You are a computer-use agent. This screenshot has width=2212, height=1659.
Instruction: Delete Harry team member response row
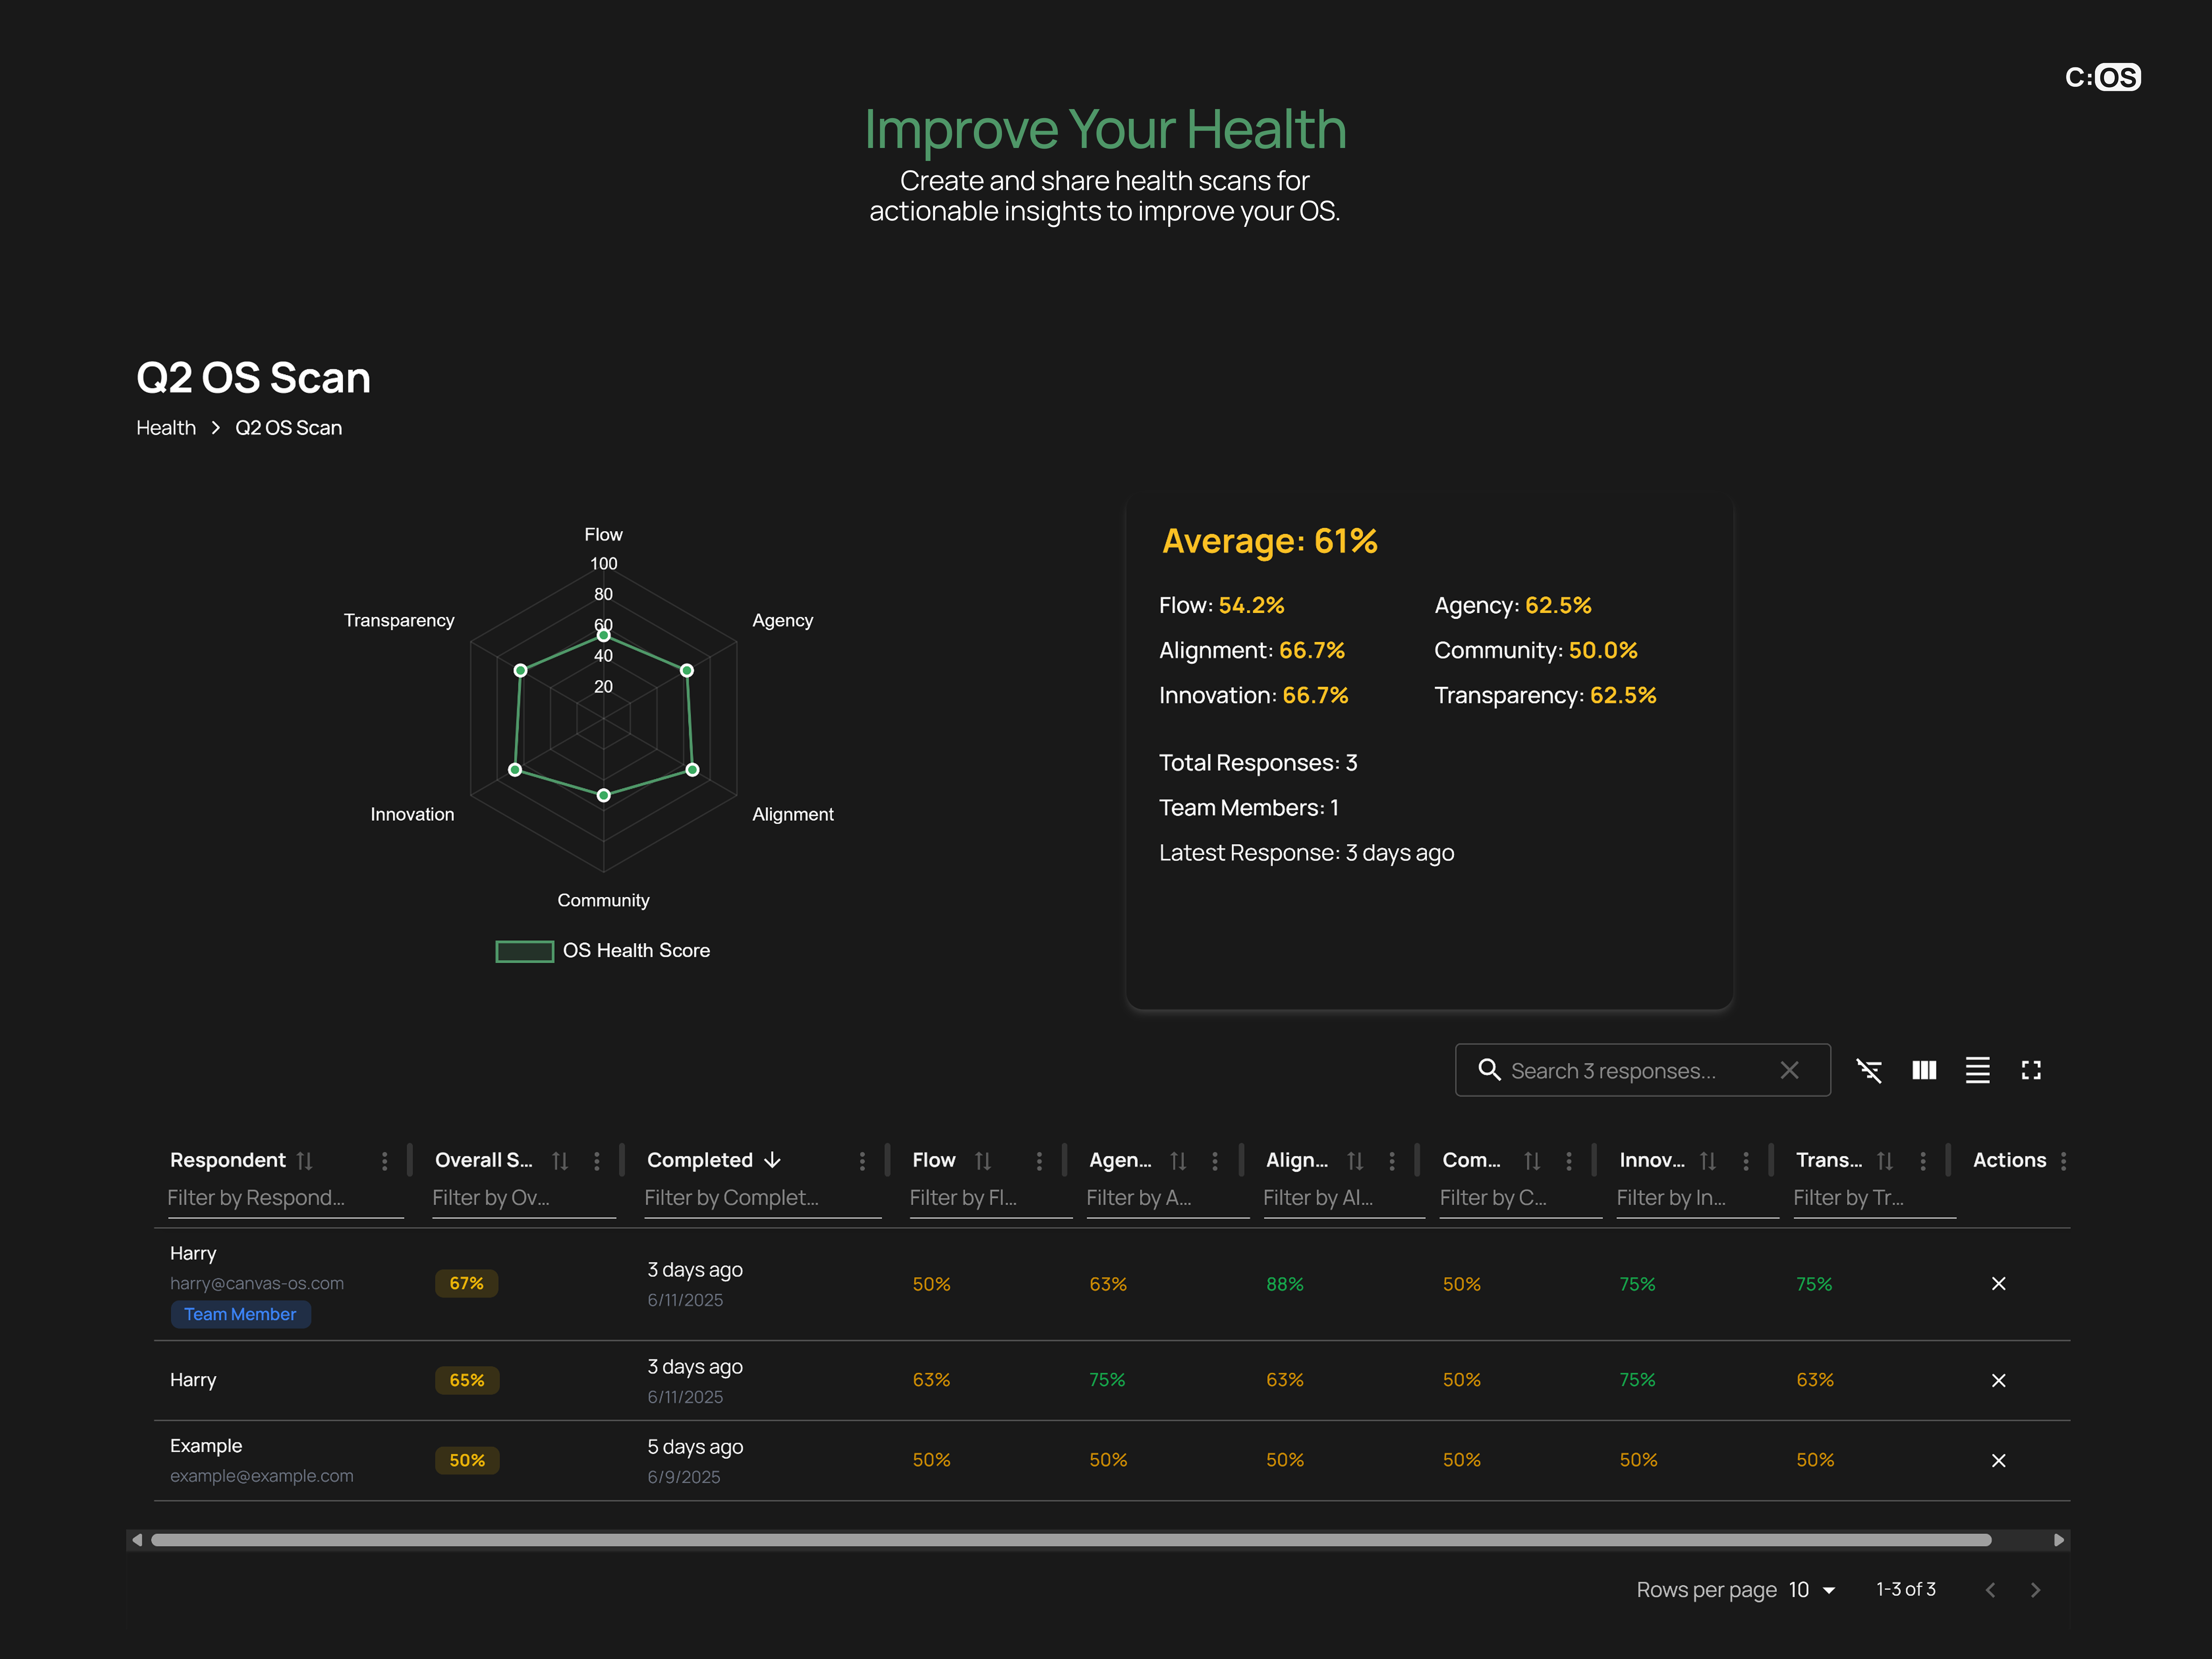pos(1998,1284)
